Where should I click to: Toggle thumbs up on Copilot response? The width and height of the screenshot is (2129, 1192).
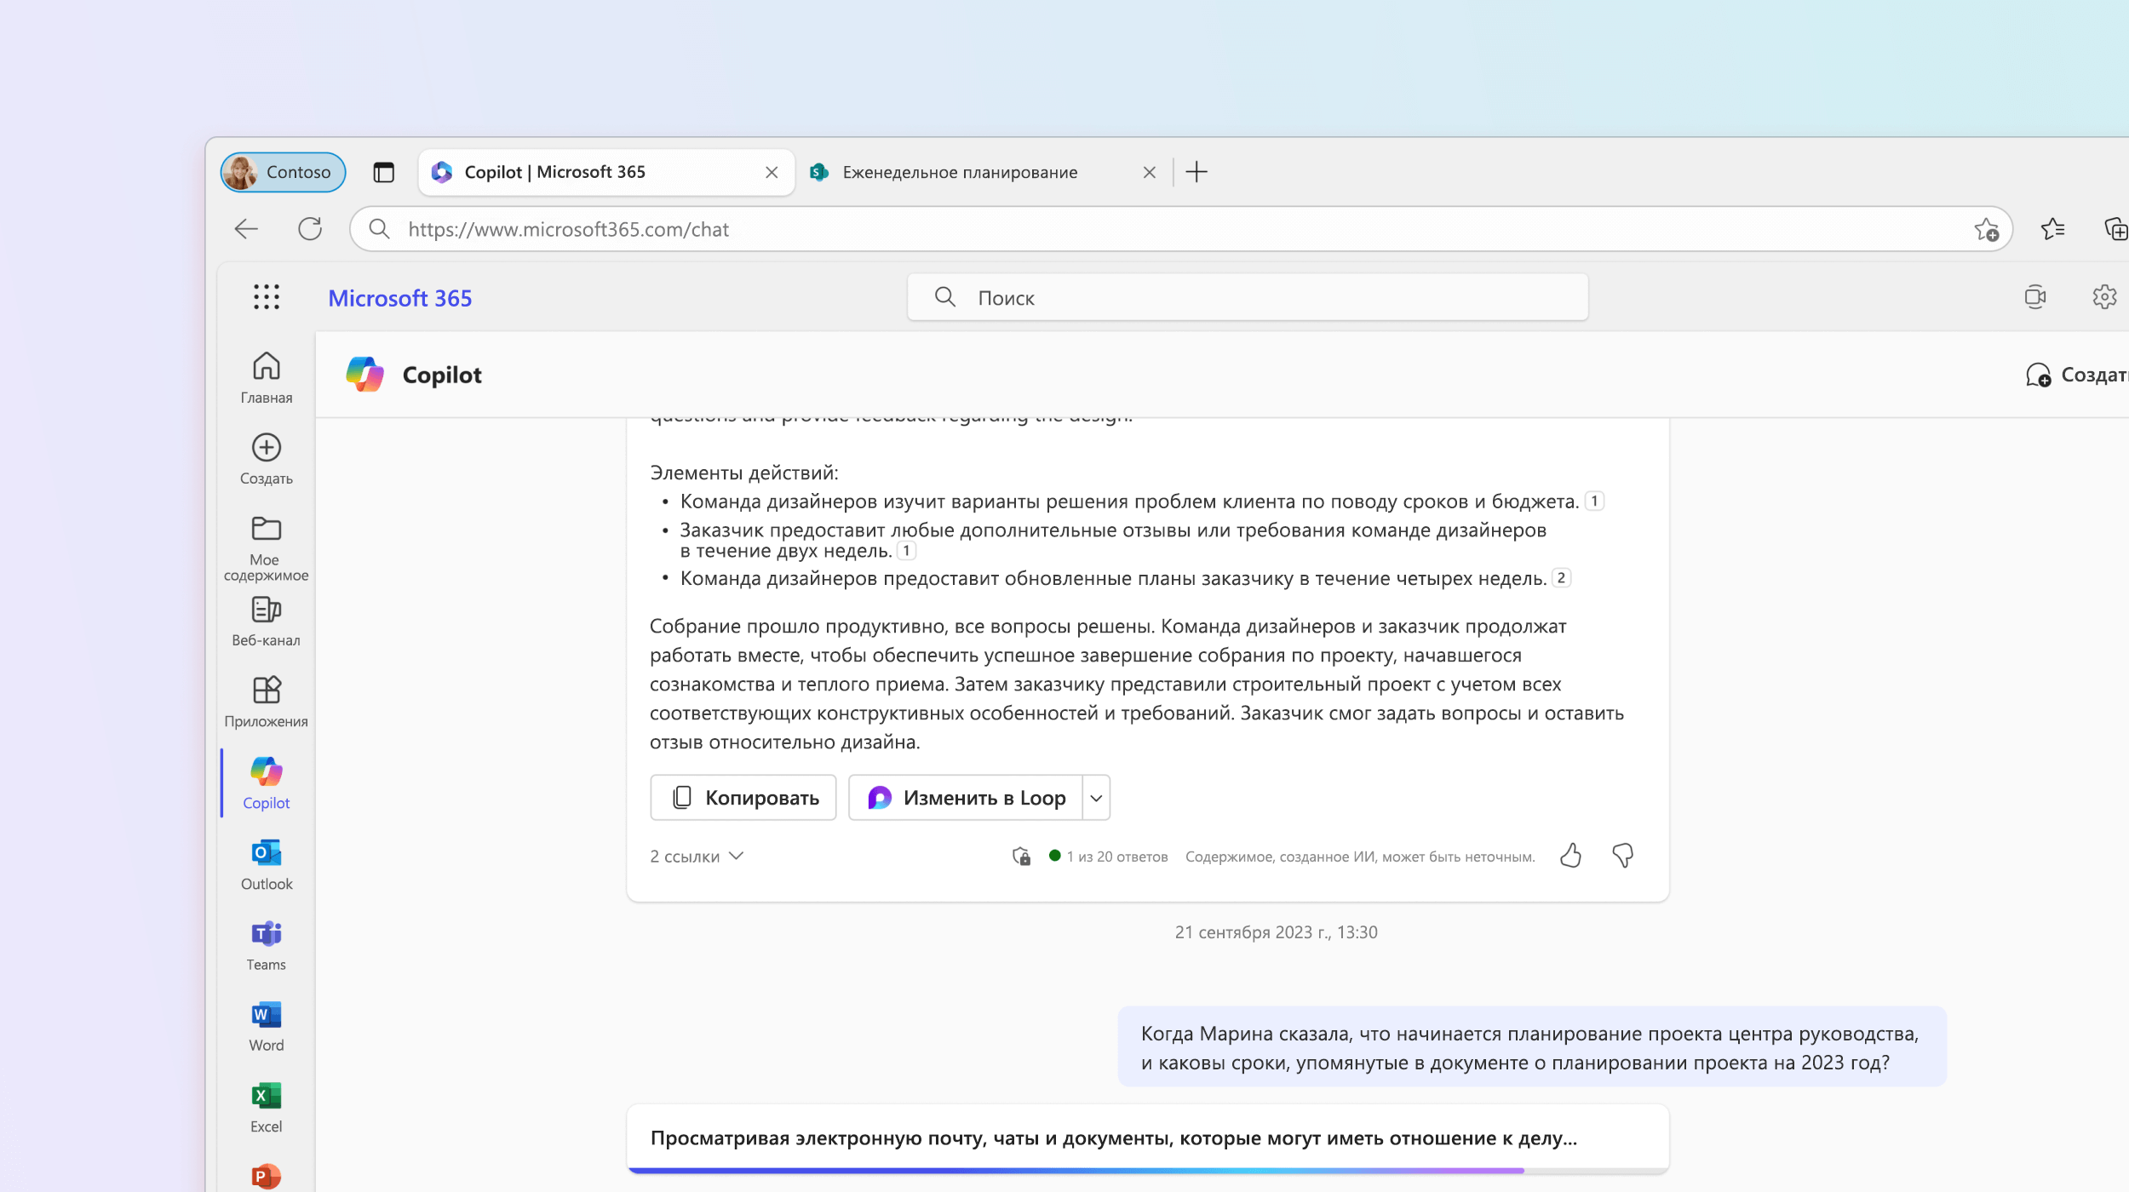1570,854
